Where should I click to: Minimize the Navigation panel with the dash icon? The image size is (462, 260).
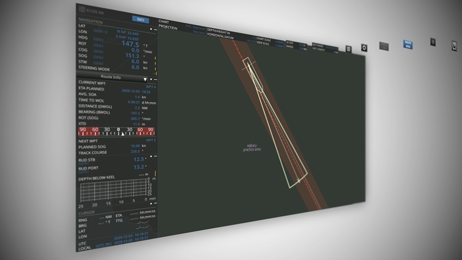[x=156, y=29]
